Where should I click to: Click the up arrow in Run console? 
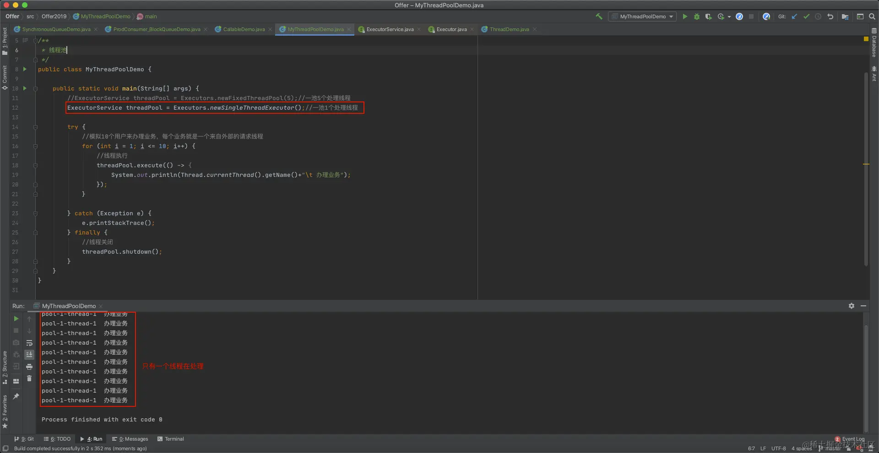tap(29, 319)
